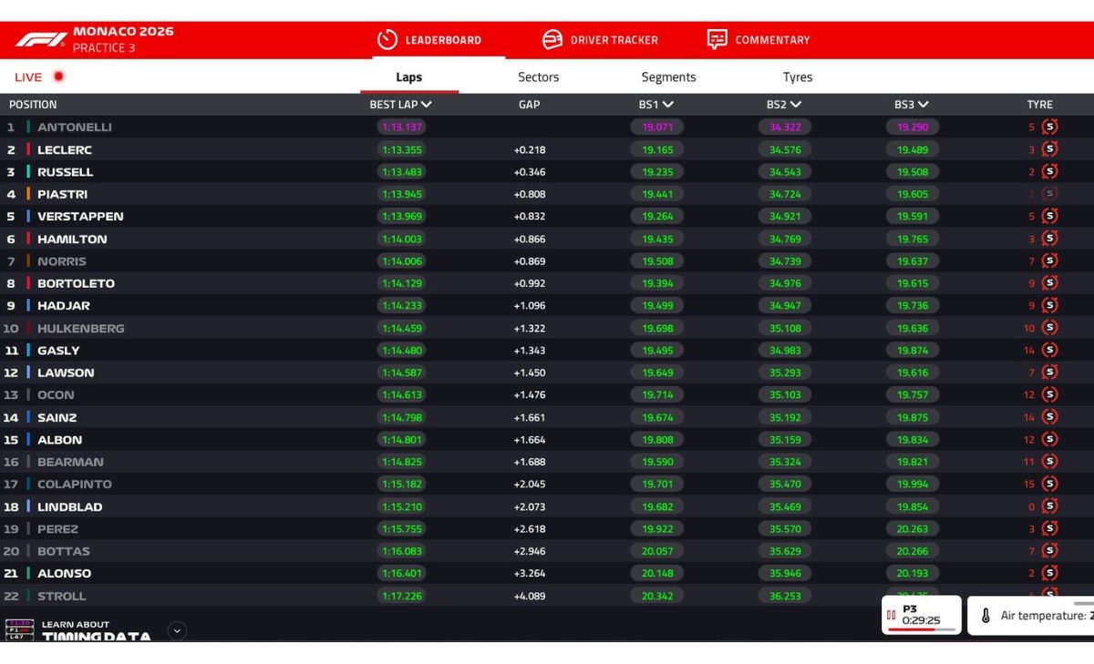The height and width of the screenshot is (664, 1094).
Task: Select driver name SAINZ
Action: tap(57, 418)
